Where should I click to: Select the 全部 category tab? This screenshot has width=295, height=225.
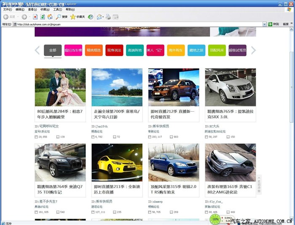pos(53,50)
